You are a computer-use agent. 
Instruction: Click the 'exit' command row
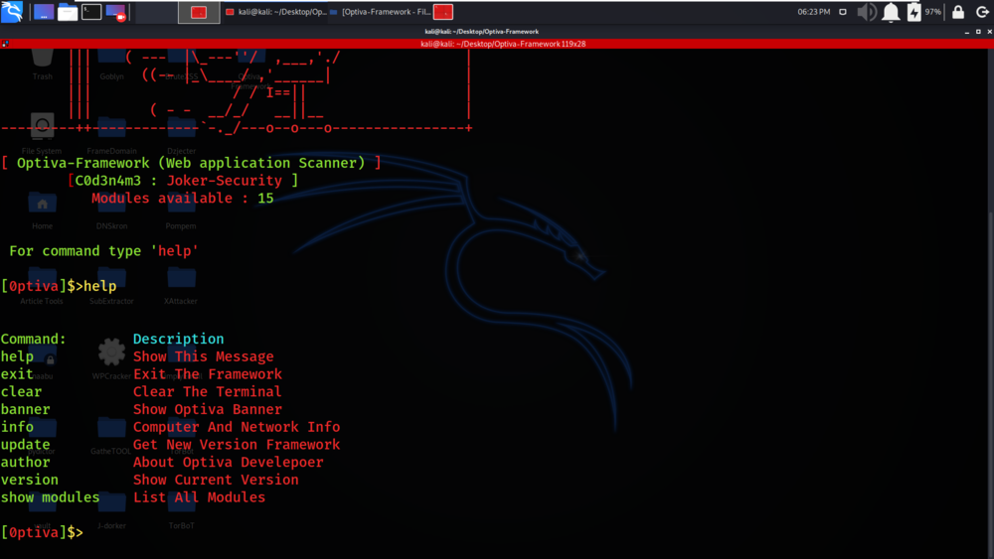coord(17,374)
